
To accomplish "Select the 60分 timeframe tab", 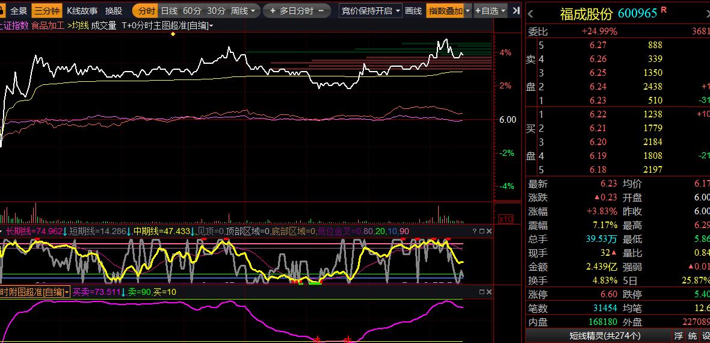I will pyautogui.click(x=192, y=11).
